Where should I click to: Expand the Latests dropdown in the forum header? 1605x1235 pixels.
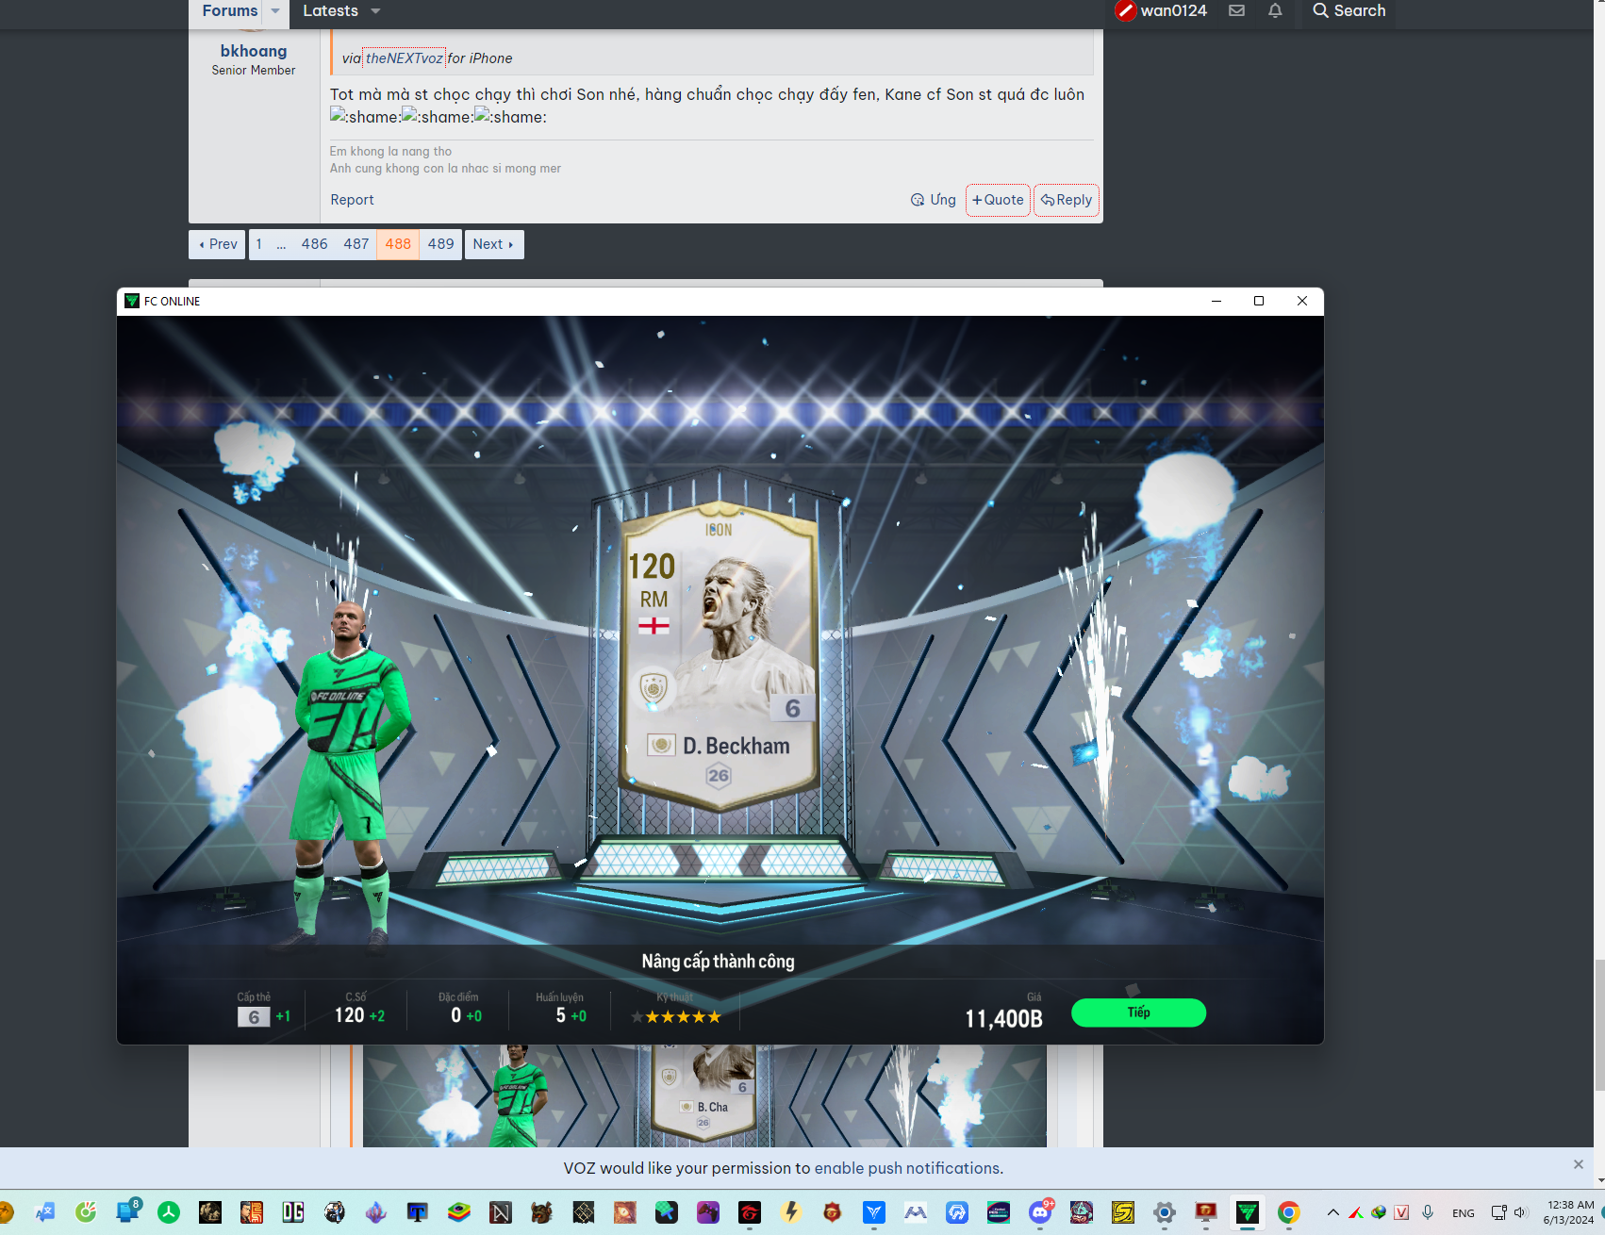375,11
